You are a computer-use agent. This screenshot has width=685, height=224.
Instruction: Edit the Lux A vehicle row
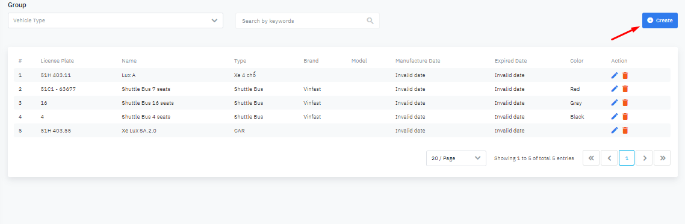(x=614, y=75)
